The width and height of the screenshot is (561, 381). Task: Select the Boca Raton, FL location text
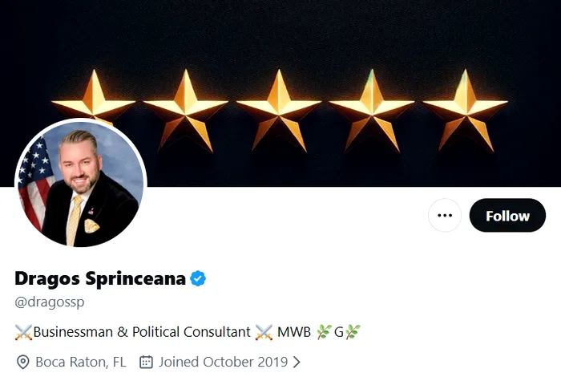(x=81, y=362)
